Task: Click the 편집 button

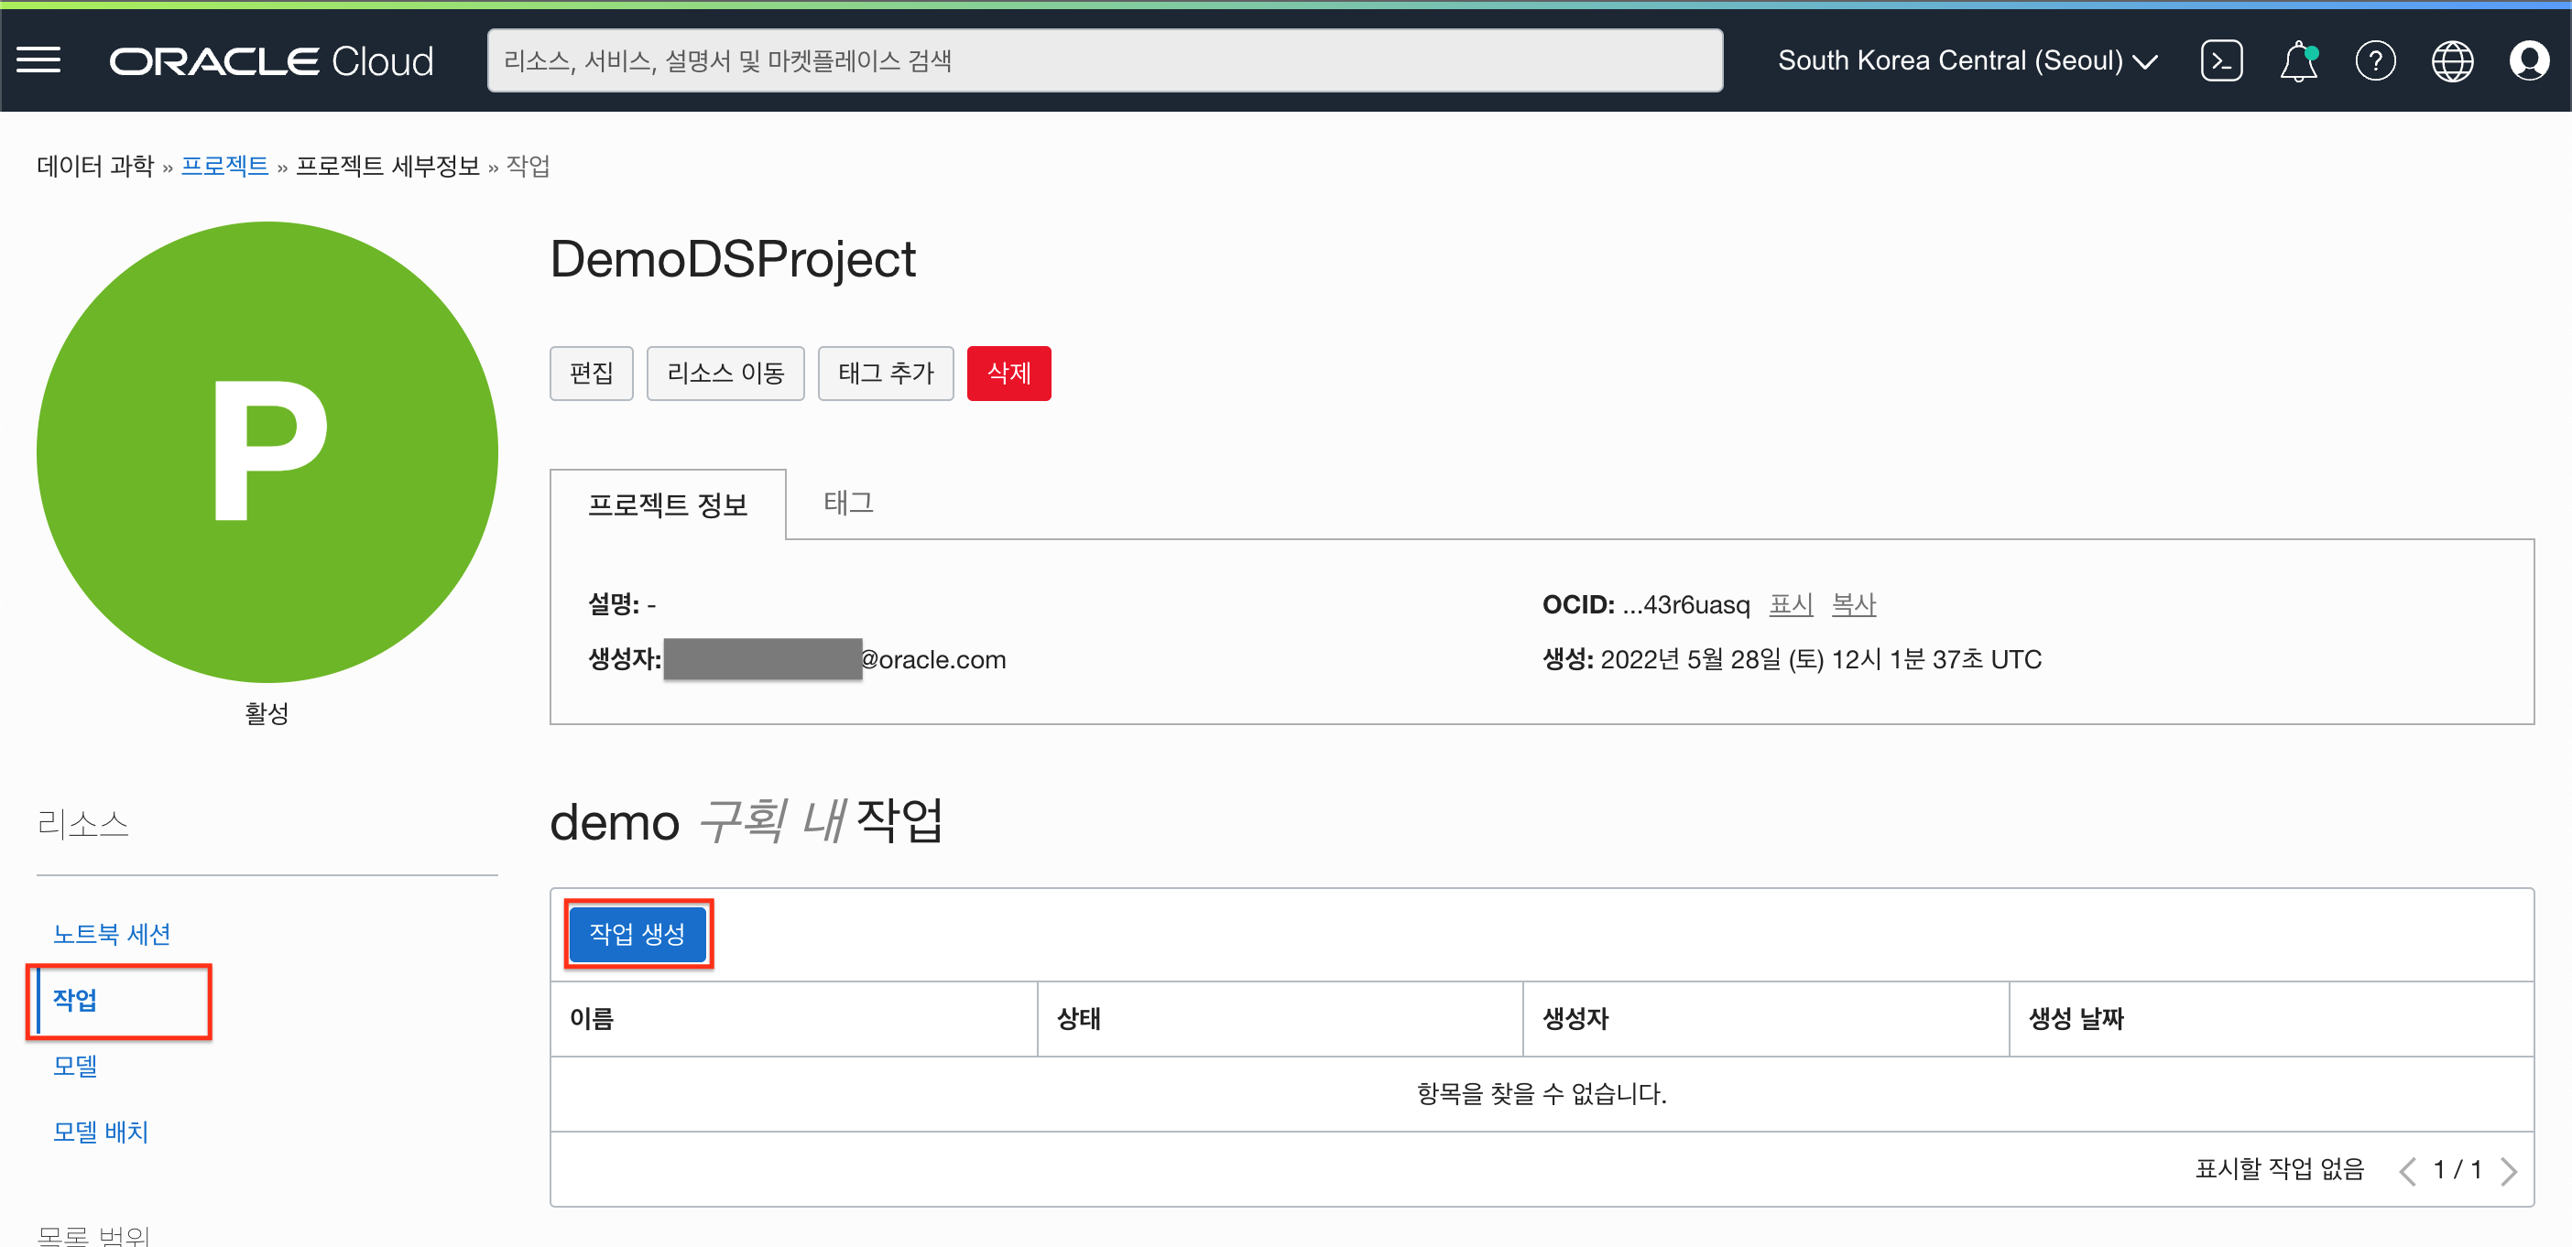Action: click(591, 374)
